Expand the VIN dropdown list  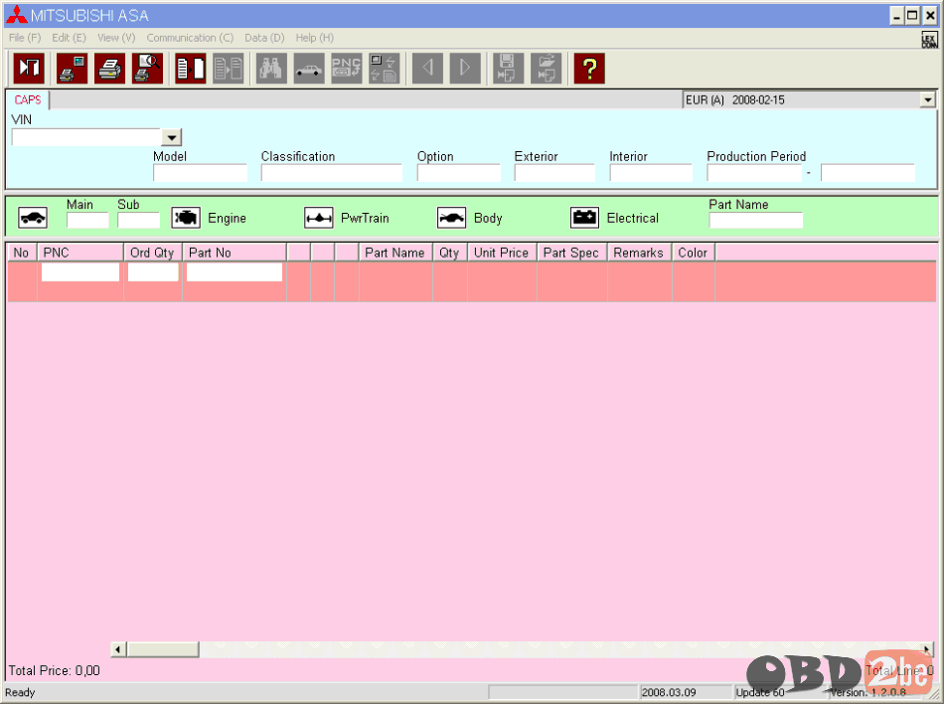[172, 138]
